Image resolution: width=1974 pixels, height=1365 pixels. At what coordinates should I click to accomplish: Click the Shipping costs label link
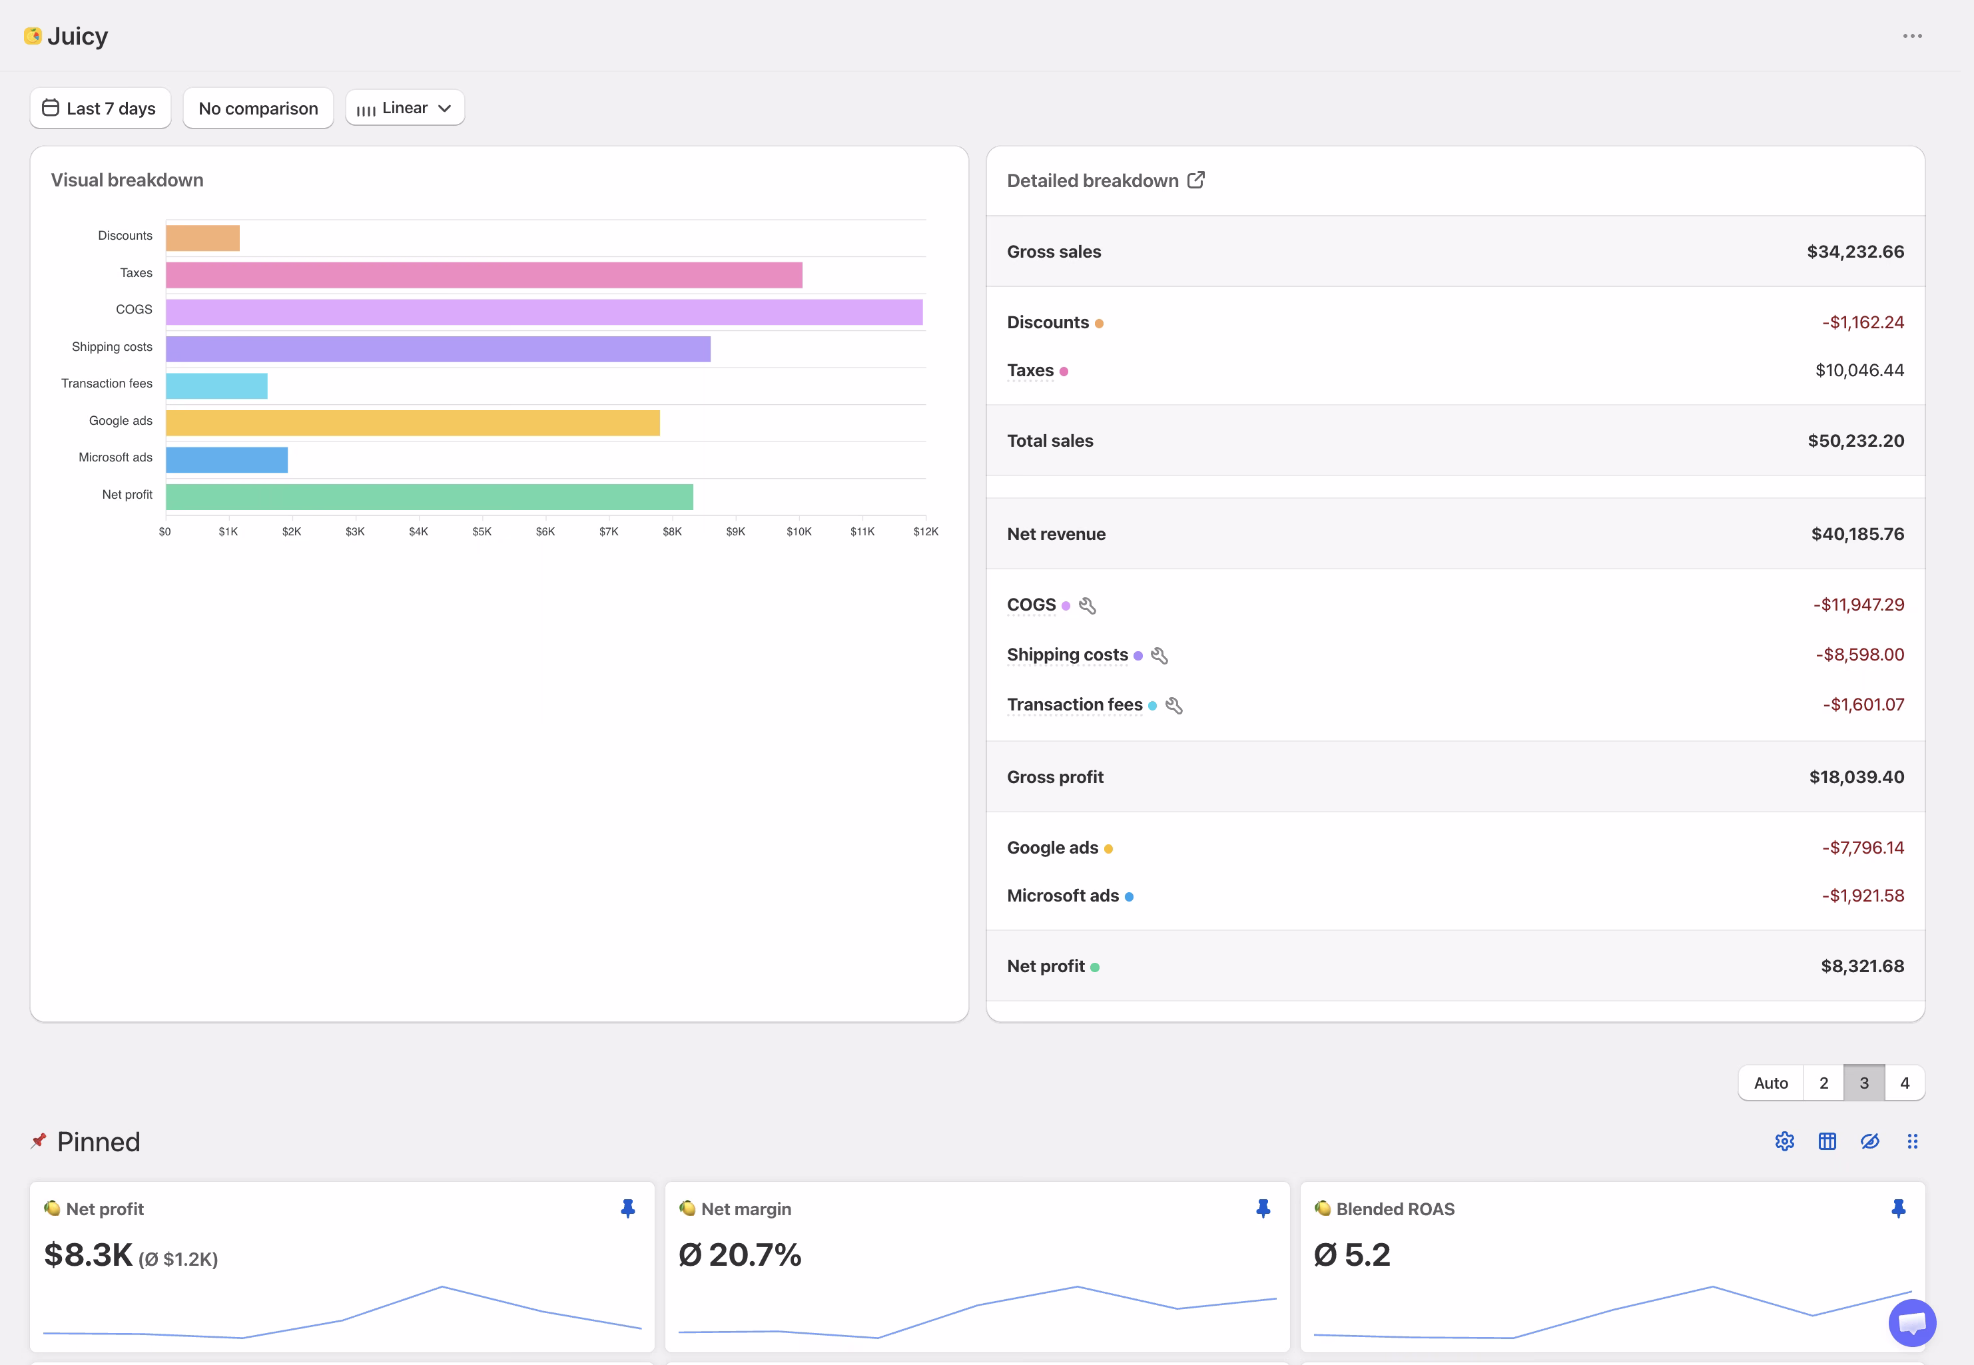tap(1068, 655)
